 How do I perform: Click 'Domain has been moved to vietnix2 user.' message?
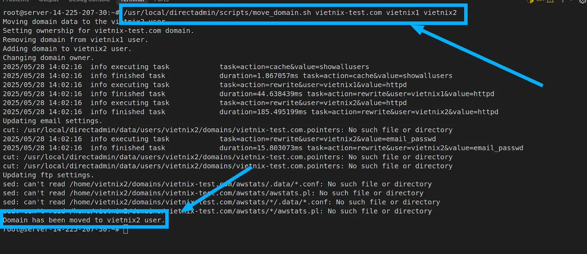pyautogui.click(x=84, y=220)
